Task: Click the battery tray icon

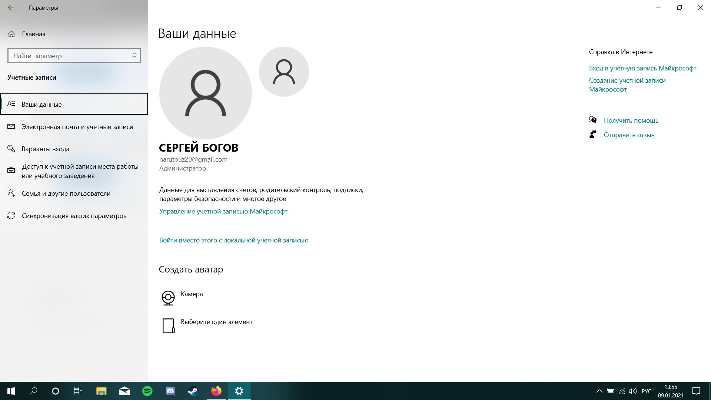Action: click(611, 391)
